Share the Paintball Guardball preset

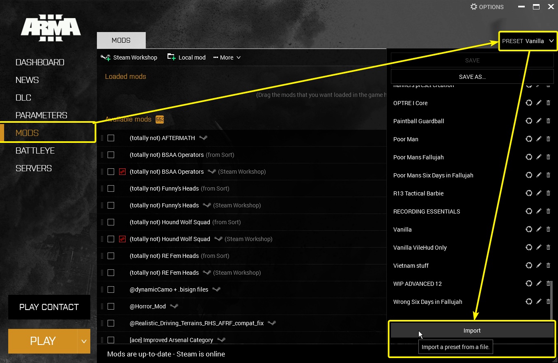pos(529,121)
